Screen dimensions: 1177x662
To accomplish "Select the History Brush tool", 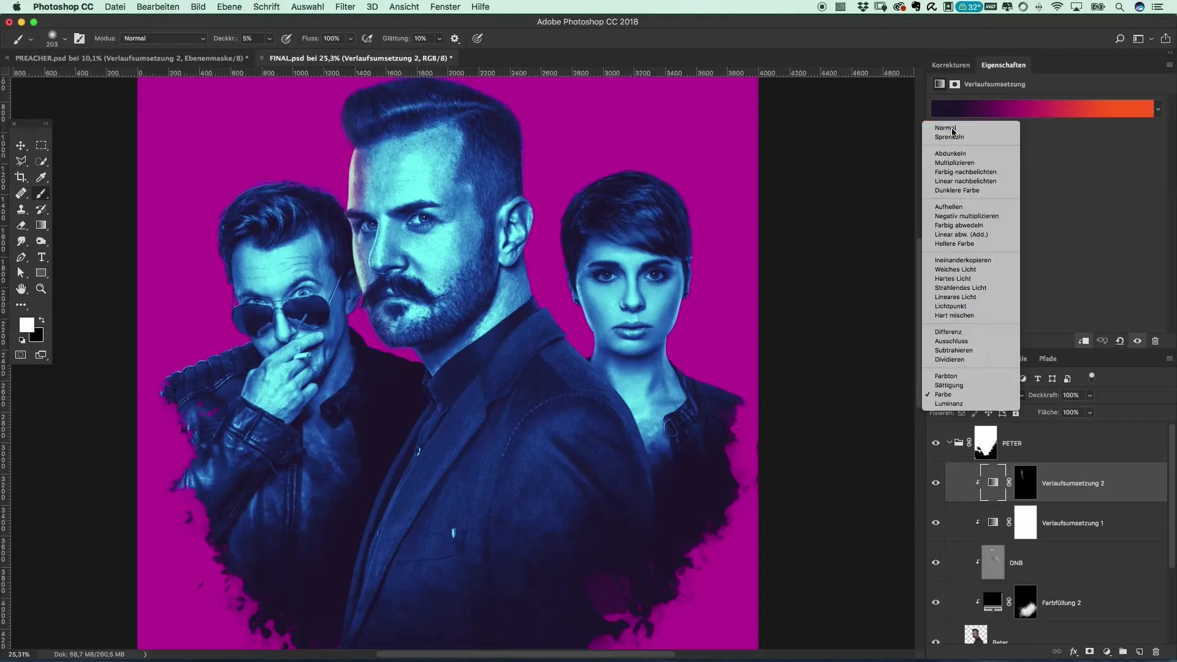I will coord(41,209).
